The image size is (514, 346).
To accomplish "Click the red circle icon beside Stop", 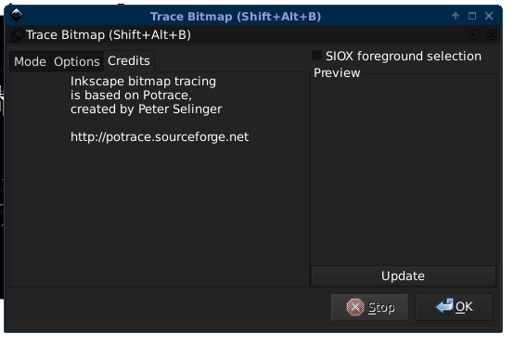I will [355, 307].
